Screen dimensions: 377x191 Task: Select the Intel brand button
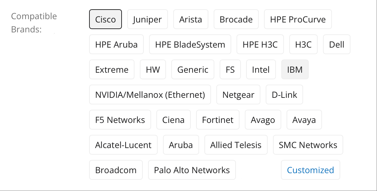point(261,70)
